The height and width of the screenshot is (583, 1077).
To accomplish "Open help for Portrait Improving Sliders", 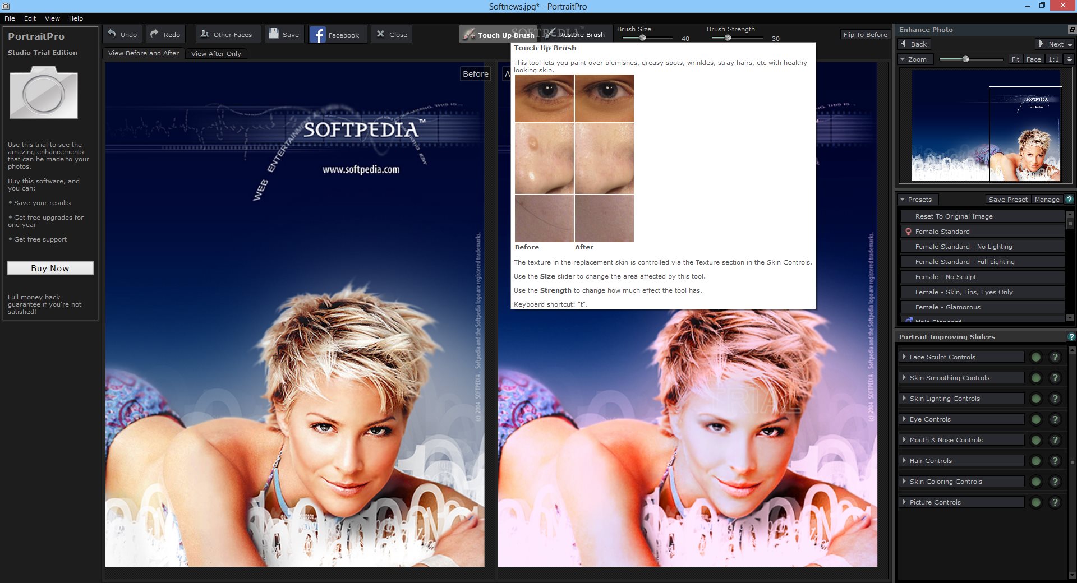I will [x=1071, y=336].
